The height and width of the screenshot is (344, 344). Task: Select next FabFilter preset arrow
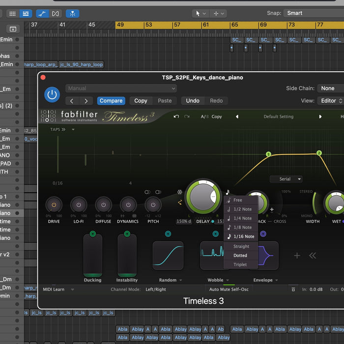[320, 117]
